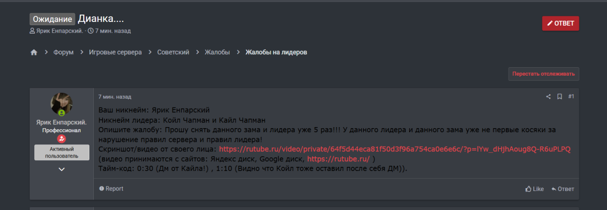The height and width of the screenshot is (210, 607).
Task: Open Ярик Енпарский's profile name in the post sidebar
Action: (x=62, y=123)
